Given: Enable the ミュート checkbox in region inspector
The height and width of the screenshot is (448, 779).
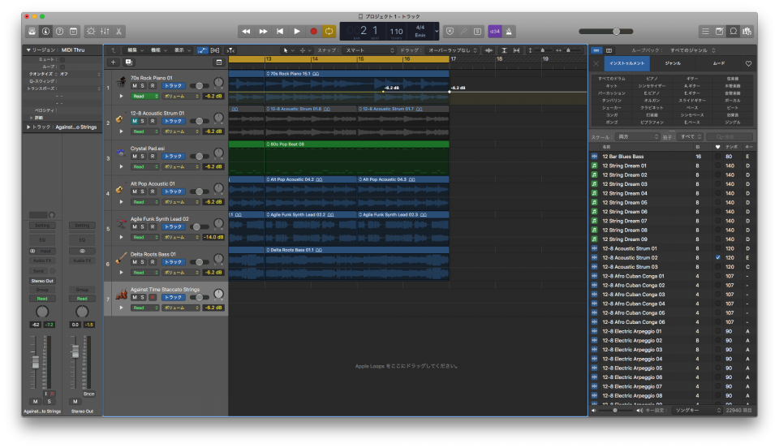Looking at the screenshot, I should pos(62,59).
